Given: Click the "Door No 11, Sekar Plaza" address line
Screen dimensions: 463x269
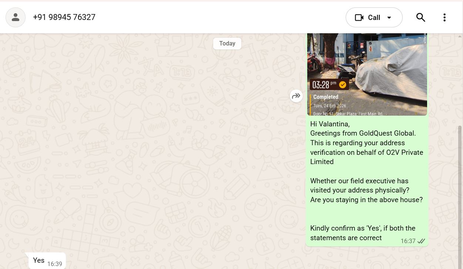Looking at the screenshot, I should pyautogui.click(x=348, y=114).
